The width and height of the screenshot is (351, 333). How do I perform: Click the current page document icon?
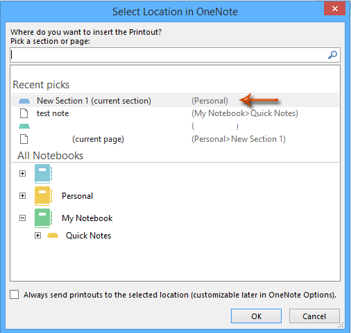tap(24, 139)
